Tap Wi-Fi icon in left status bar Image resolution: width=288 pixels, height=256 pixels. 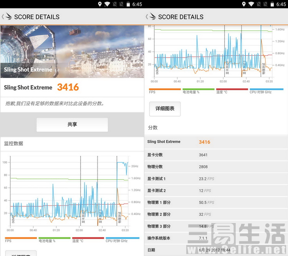tap(108, 4)
